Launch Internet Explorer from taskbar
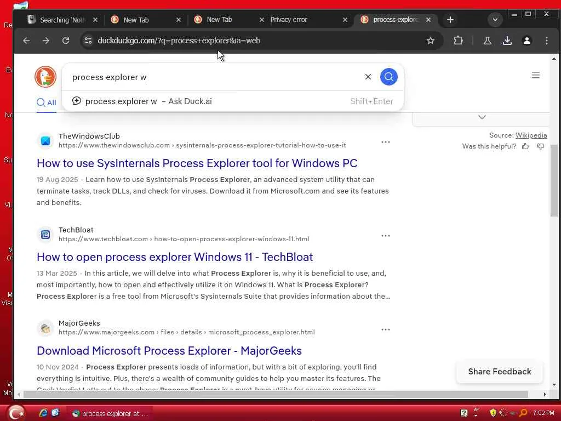This screenshot has width=561, height=421. pyautogui.click(x=43, y=413)
